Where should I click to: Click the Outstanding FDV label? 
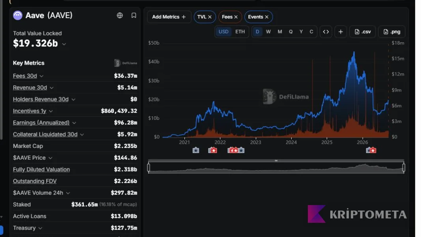pos(35,181)
